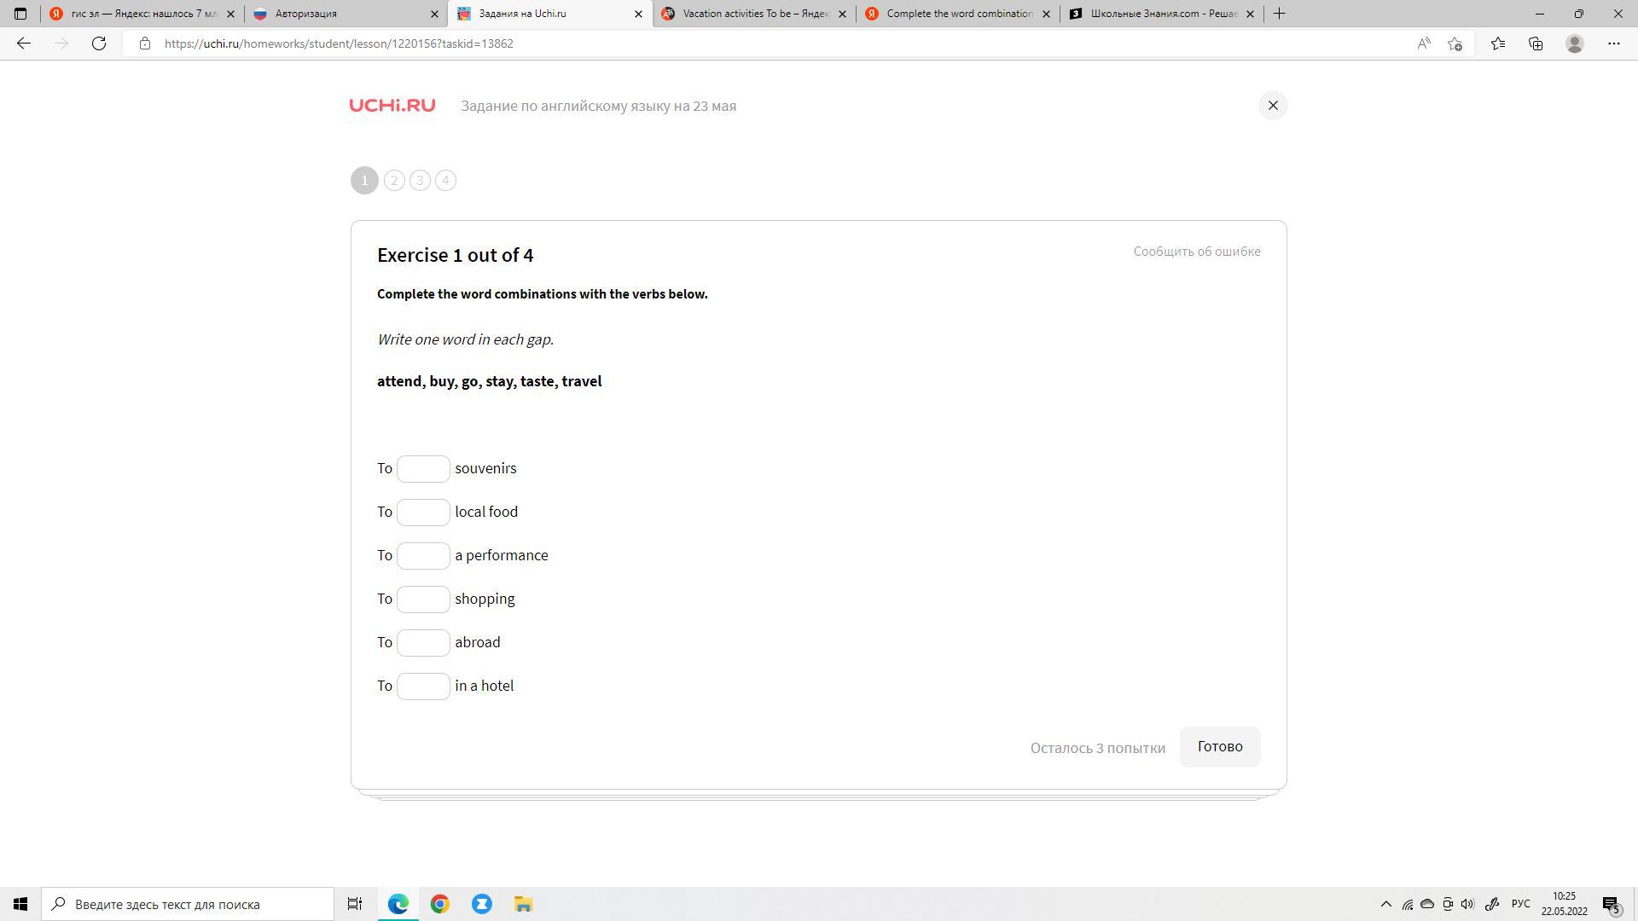Open the tab actions menu icon
Viewport: 1638px width, 921px height.
pos(20,14)
